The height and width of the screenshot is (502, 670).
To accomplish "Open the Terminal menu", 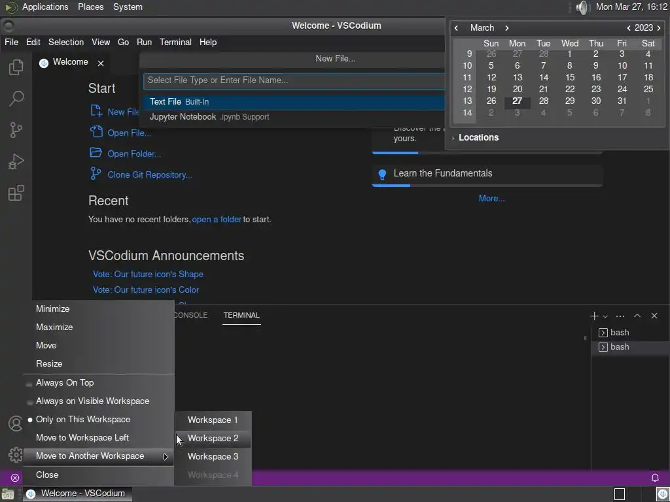I will (x=175, y=42).
